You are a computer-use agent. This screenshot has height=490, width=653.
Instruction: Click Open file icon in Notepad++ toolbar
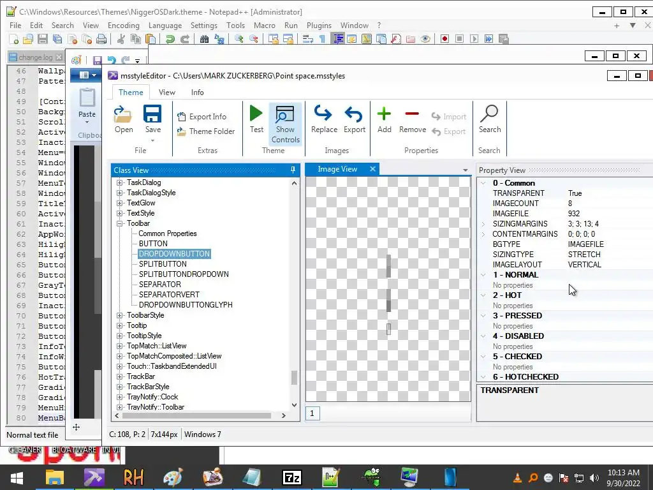tap(28, 39)
